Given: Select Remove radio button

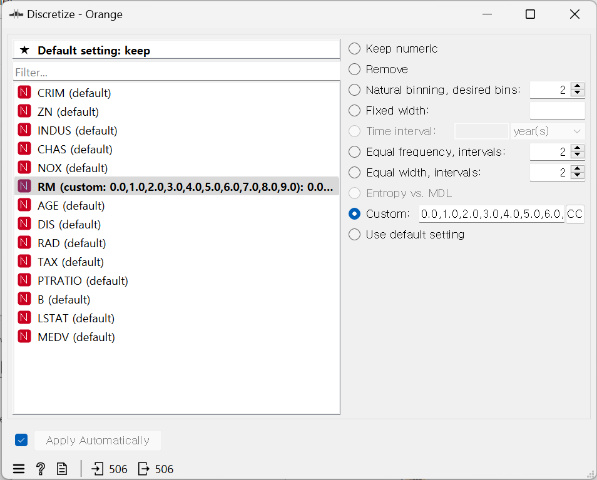Looking at the screenshot, I should [x=354, y=69].
